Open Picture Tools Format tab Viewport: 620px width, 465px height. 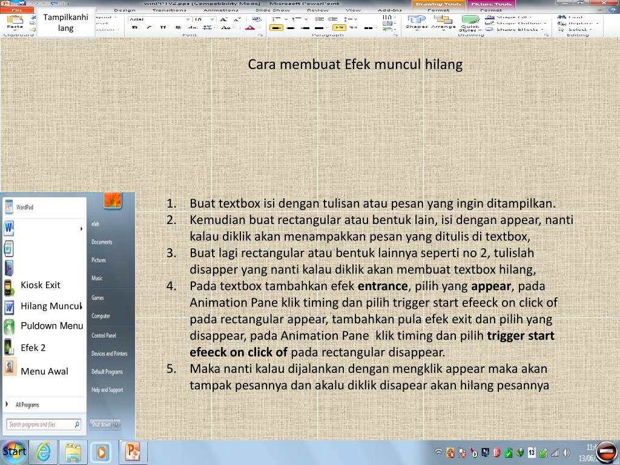[x=491, y=10]
